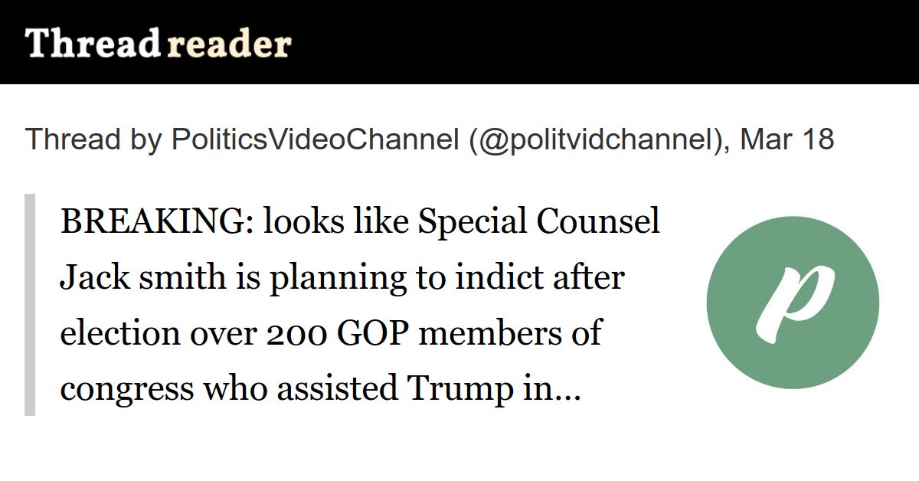The height and width of the screenshot is (481, 919).
Task: Click the white letter p inside avatar
Action: 793,303
